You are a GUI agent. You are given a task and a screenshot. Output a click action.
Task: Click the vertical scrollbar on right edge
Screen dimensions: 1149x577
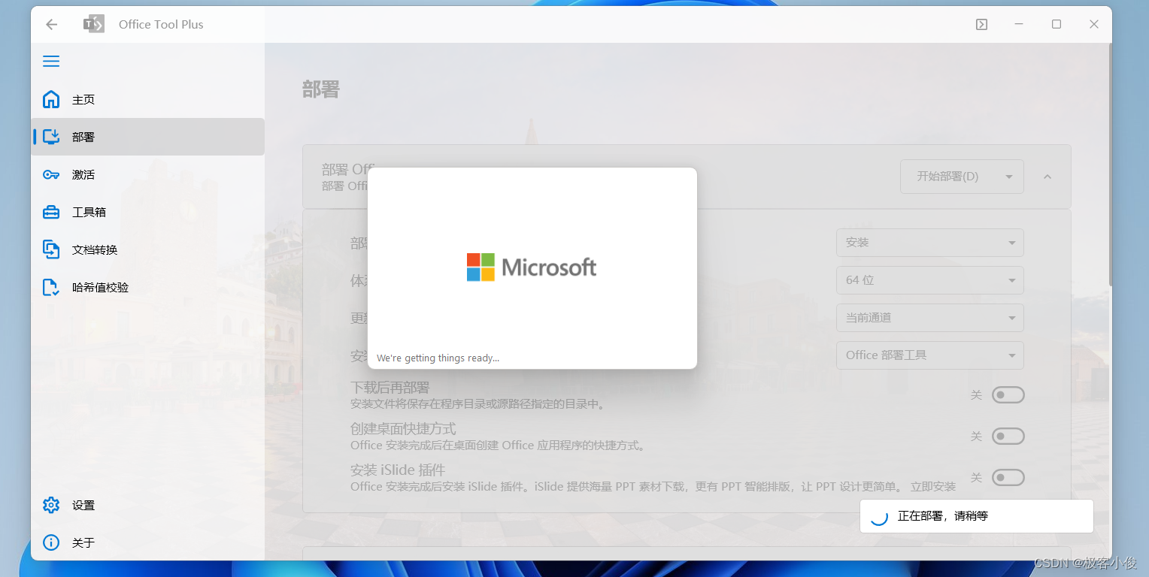coord(1109,165)
